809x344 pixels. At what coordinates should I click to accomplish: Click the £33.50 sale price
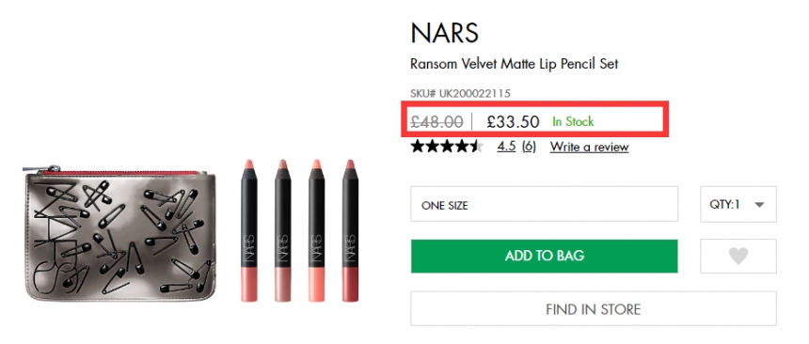pos(513,121)
